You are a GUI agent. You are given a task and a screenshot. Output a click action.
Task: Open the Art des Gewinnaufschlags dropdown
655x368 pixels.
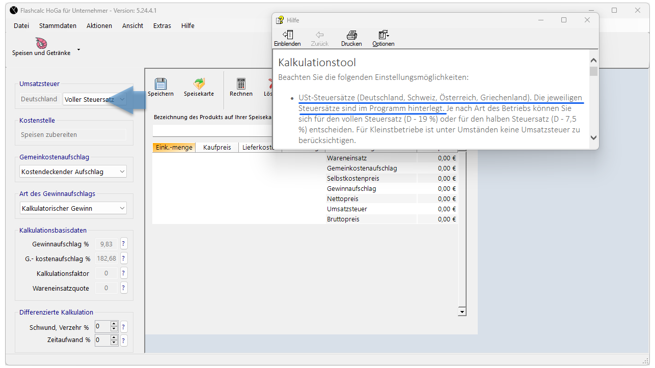(122, 208)
